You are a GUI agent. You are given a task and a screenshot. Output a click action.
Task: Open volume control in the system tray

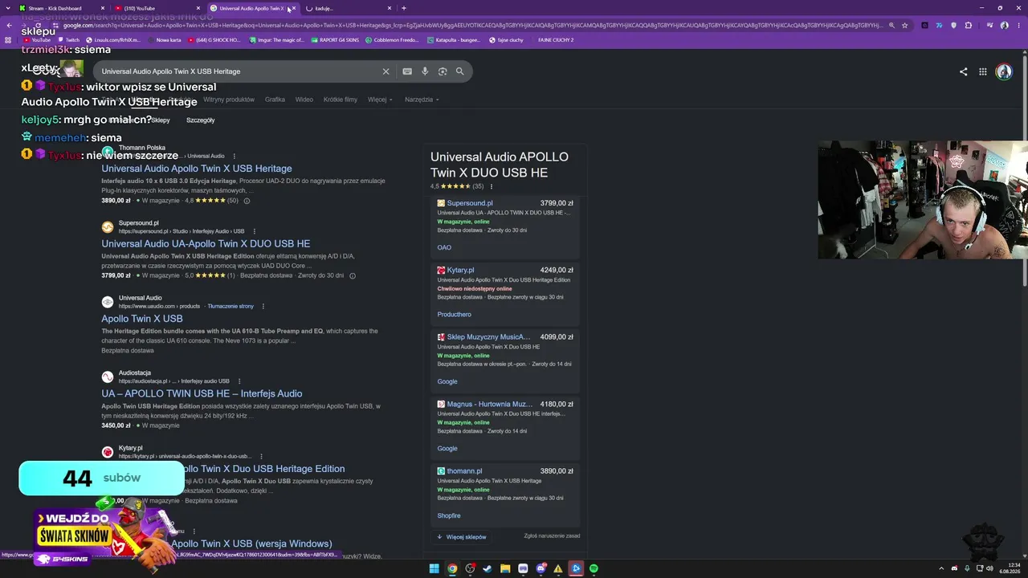(988, 568)
